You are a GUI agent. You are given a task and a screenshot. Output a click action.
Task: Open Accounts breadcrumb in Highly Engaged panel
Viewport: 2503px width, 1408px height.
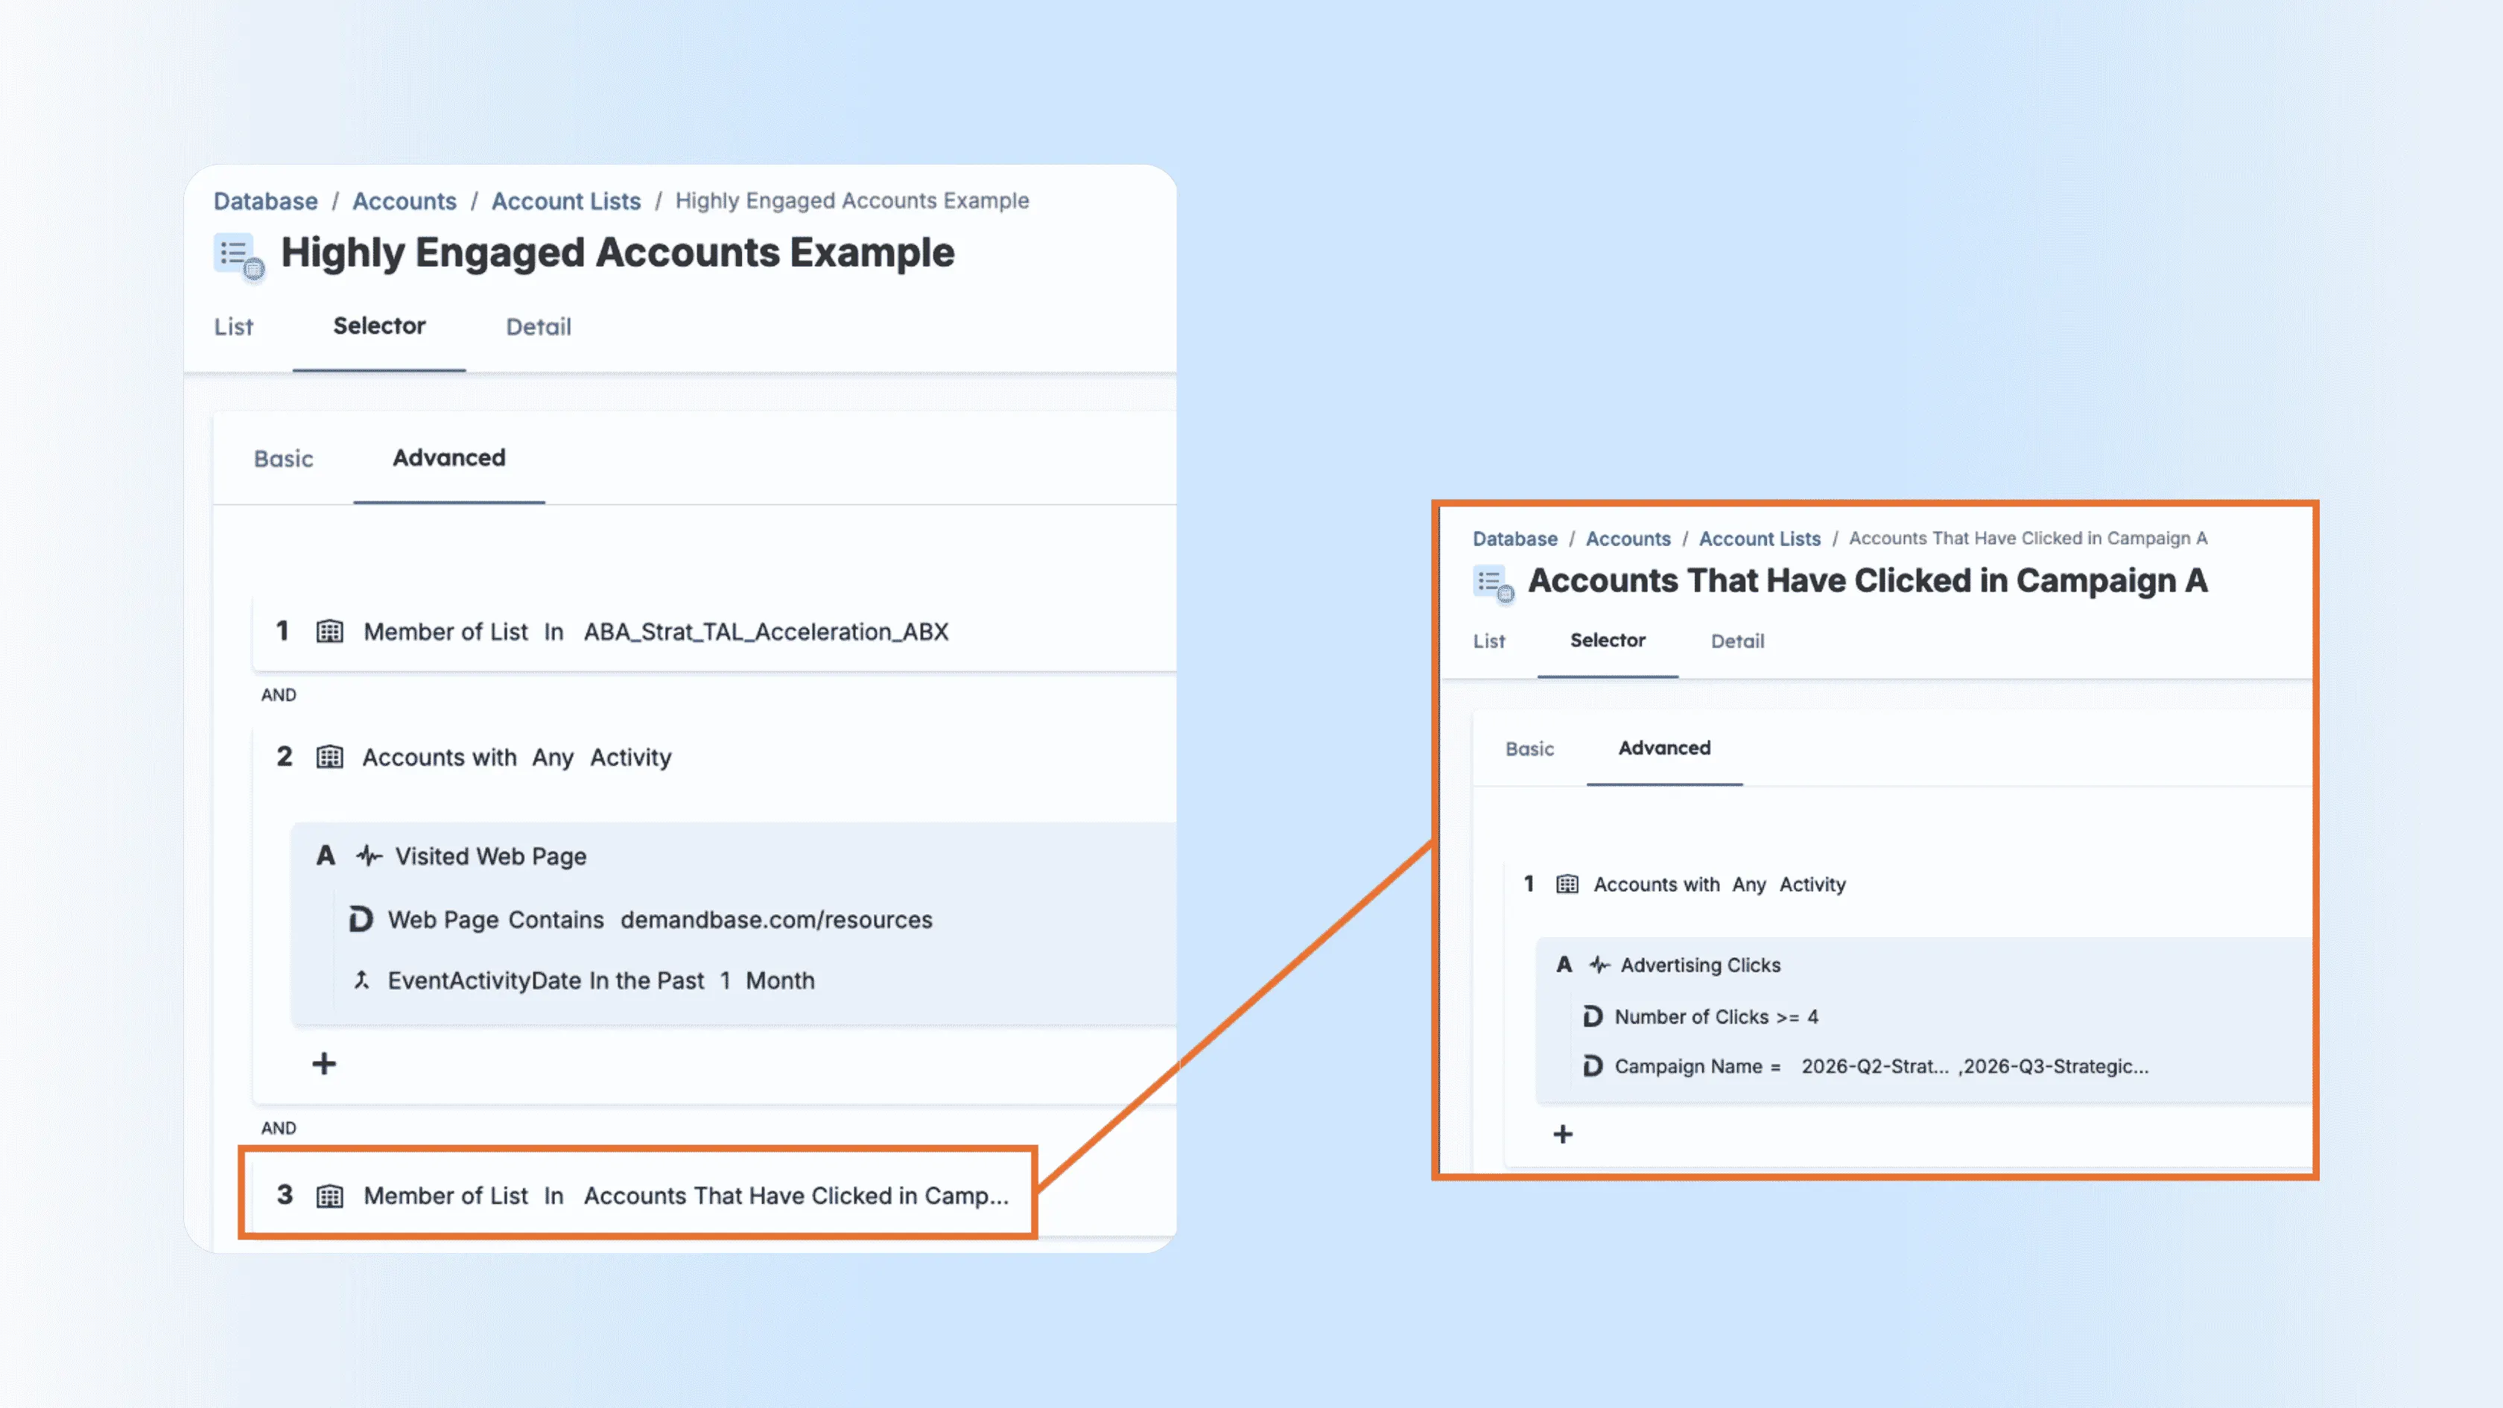click(x=405, y=201)
